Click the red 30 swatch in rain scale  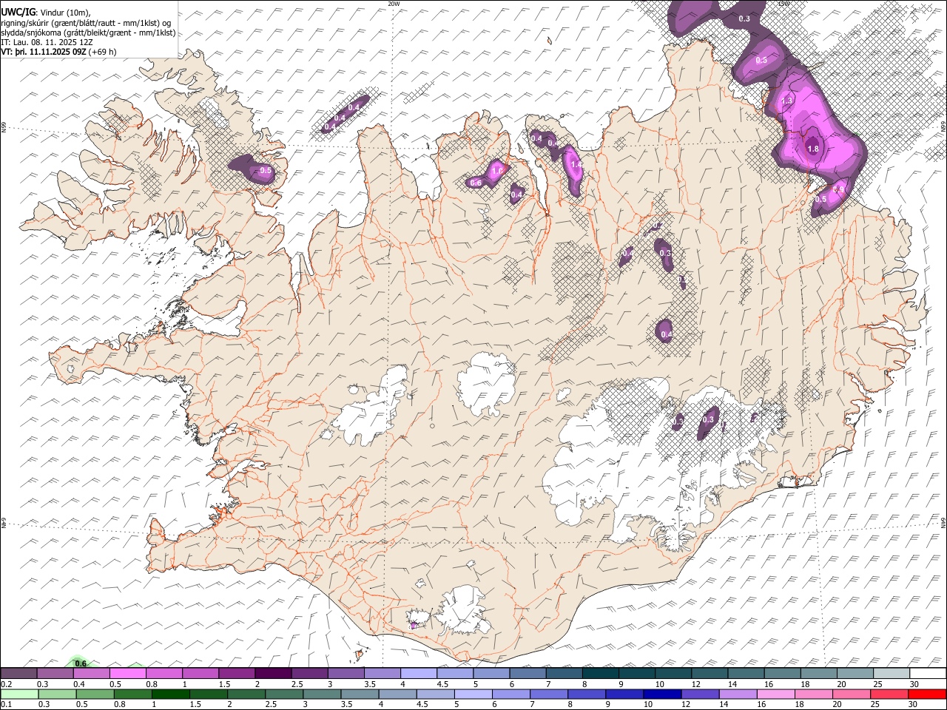tap(928, 694)
